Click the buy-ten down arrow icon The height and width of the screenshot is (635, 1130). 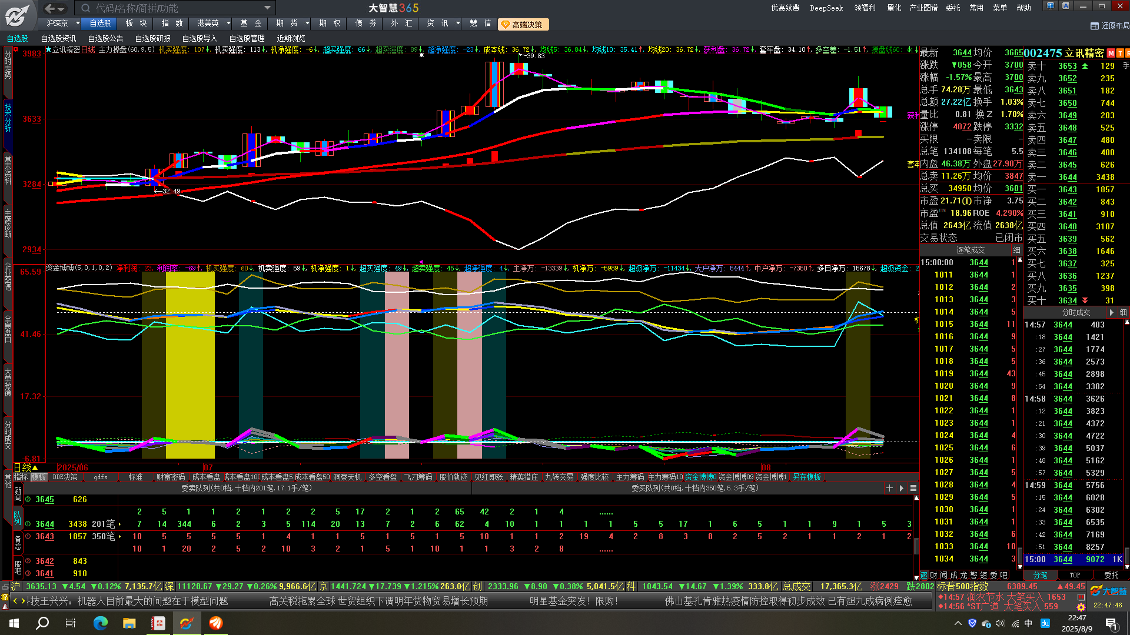click(1085, 300)
